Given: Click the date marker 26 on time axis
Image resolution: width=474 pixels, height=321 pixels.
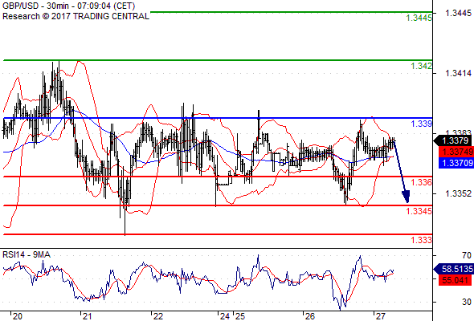Looking at the screenshot, I should coord(310,316).
